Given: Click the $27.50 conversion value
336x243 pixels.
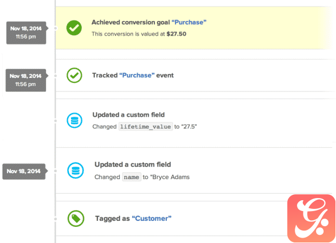Looking at the screenshot, I should pos(176,34).
